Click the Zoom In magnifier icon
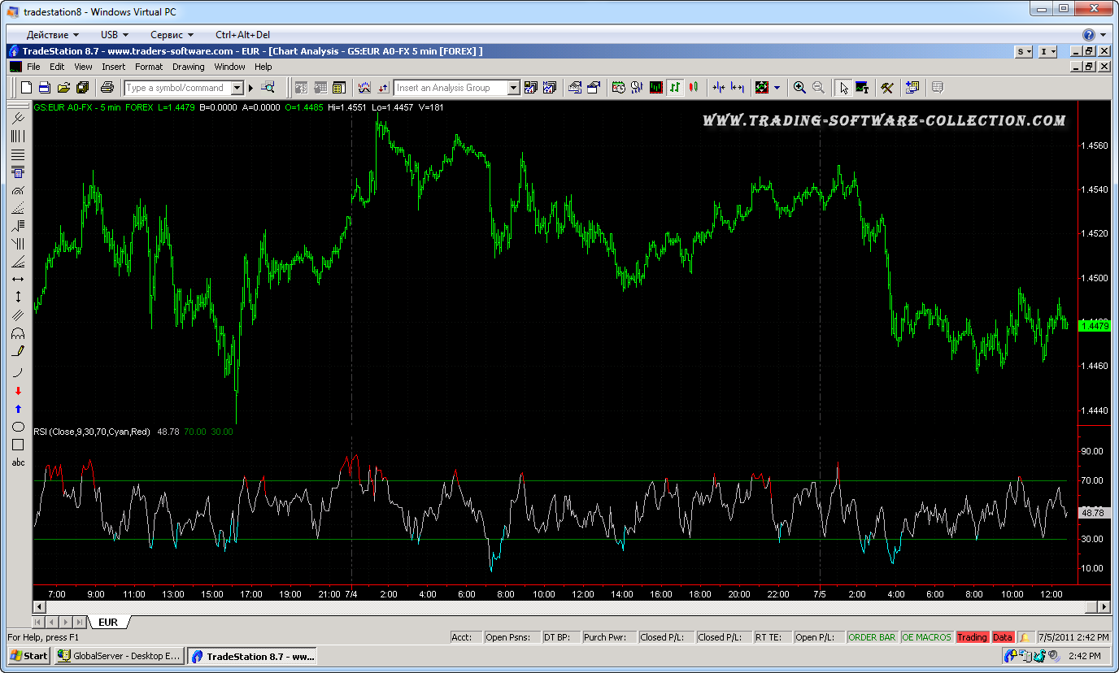 click(x=799, y=88)
